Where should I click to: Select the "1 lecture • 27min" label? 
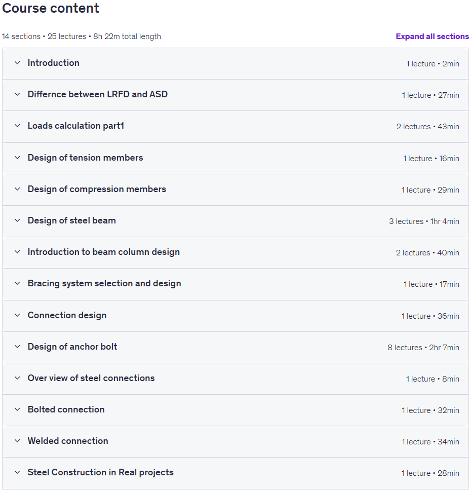click(430, 95)
